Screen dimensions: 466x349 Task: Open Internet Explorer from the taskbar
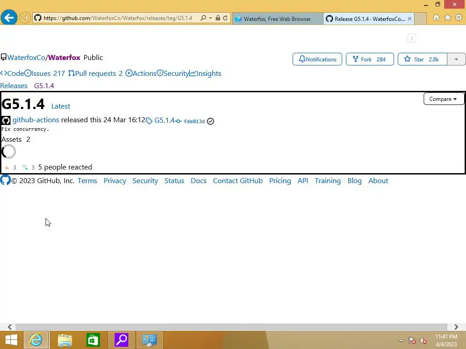36,340
